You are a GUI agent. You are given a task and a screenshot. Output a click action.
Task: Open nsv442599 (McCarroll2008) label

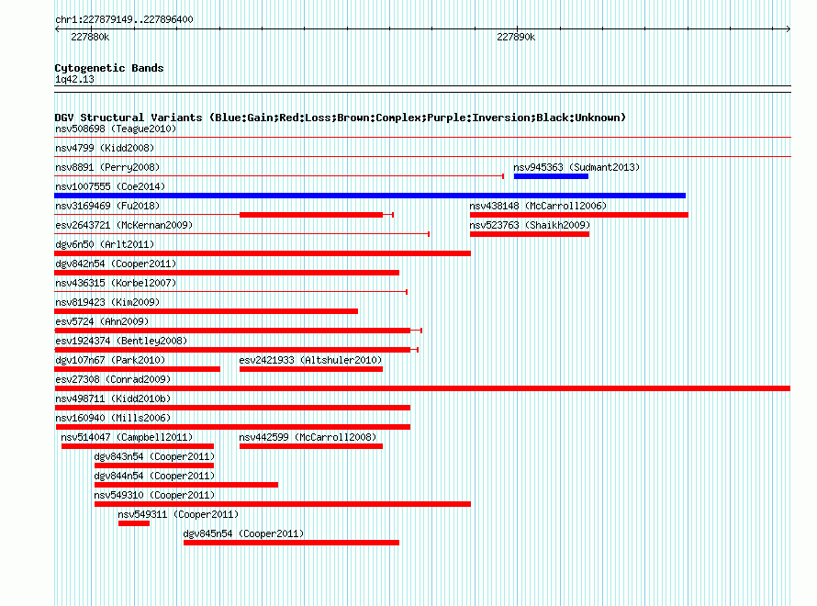point(308,437)
